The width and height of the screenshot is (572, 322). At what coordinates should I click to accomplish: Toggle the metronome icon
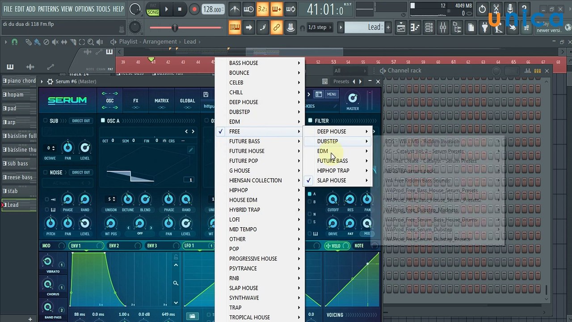(234, 9)
